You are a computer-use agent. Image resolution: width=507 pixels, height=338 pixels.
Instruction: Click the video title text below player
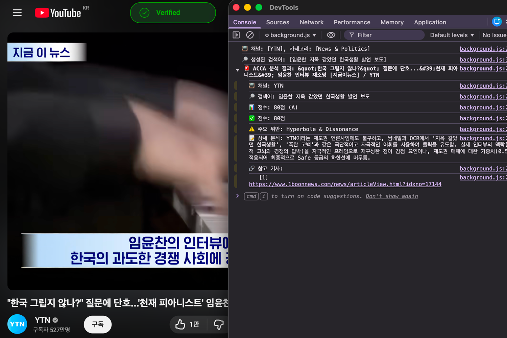point(118,303)
